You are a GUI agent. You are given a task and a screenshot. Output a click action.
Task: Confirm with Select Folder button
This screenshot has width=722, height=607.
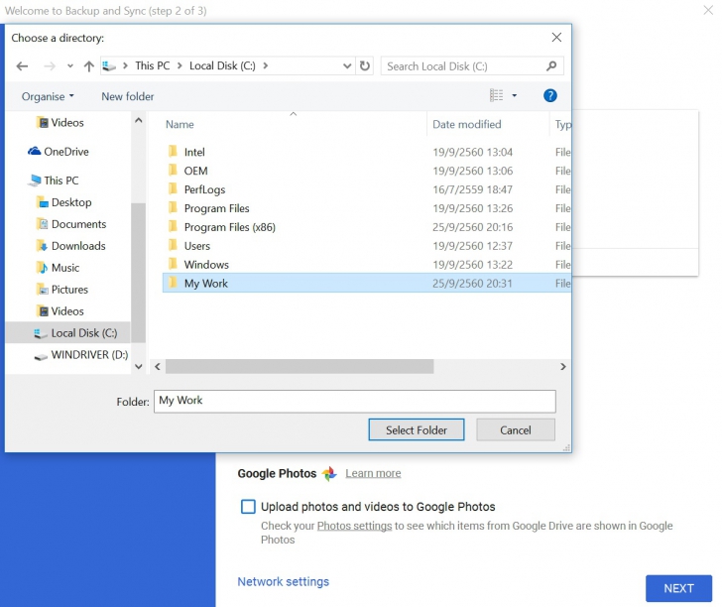pyautogui.click(x=417, y=429)
